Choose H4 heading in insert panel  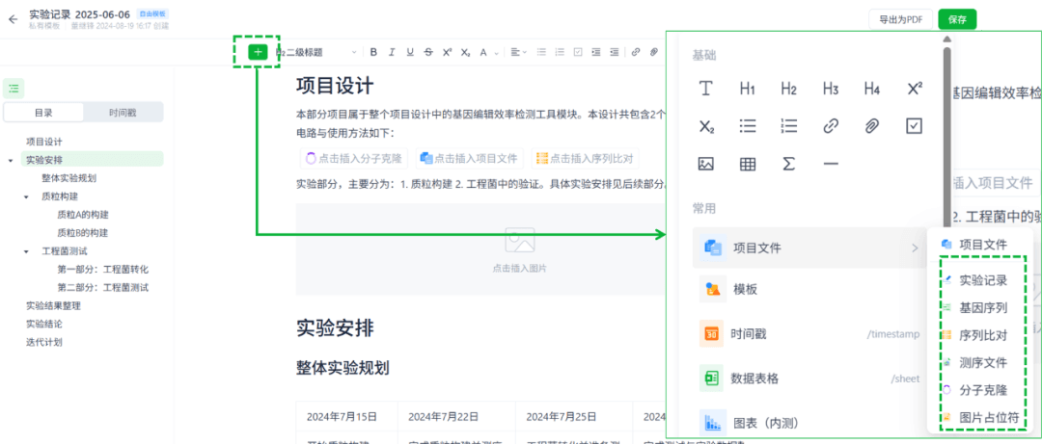pos(872,89)
